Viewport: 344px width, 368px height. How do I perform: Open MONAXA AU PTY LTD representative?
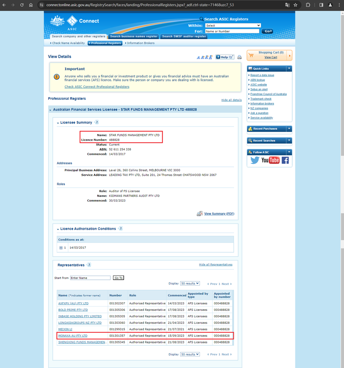(x=73, y=336)
